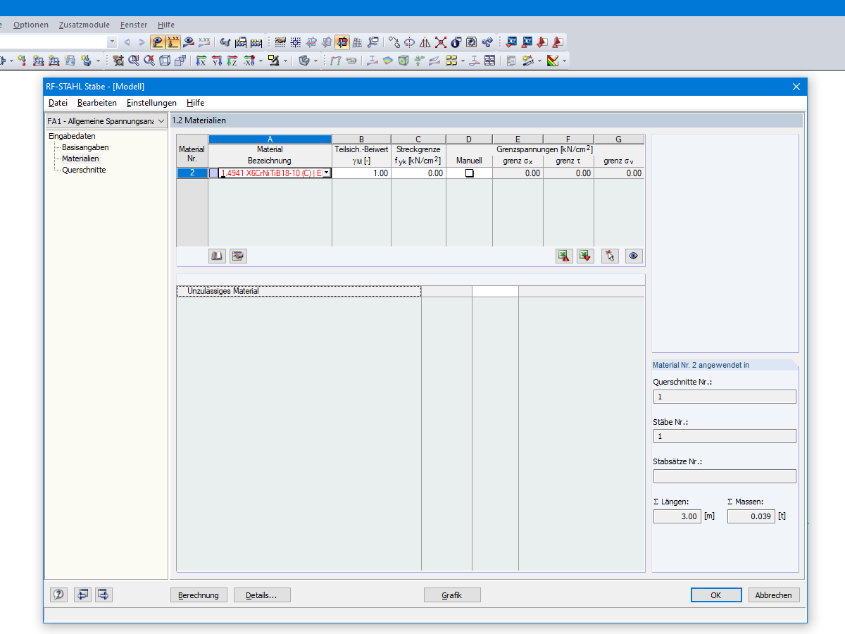Open the Einstellungen menu in the dialog
Screen dimensions: 845x634
151,103
